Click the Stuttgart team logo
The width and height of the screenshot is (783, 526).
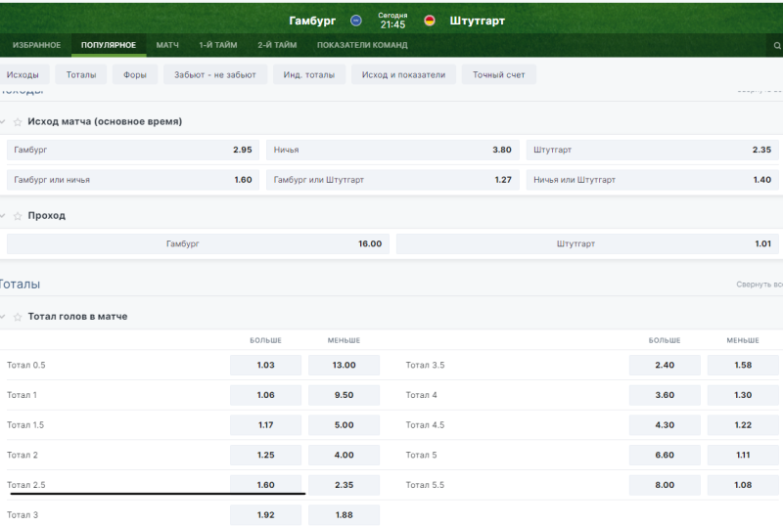point(430,20)
